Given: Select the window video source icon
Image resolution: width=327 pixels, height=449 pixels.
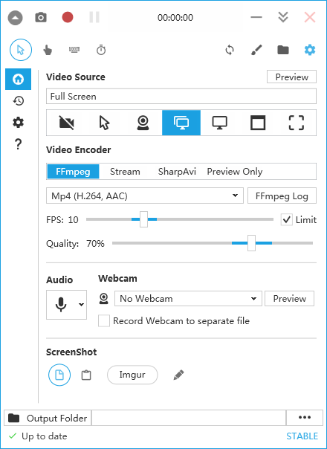Looking at the screenshot, I should click(x=258, y=123).
